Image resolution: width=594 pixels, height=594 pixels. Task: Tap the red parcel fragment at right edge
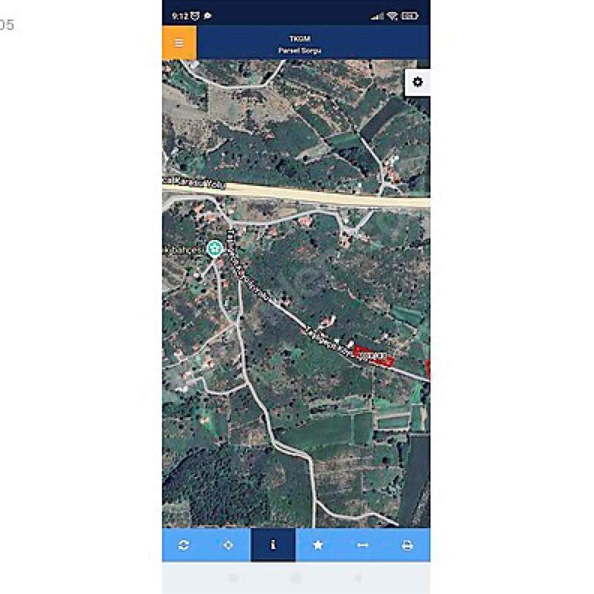click(428, 369)
